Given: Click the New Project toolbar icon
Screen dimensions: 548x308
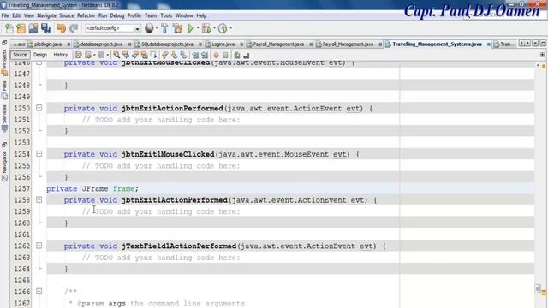Looking at the screenshot, I should [x=21, y=28].
